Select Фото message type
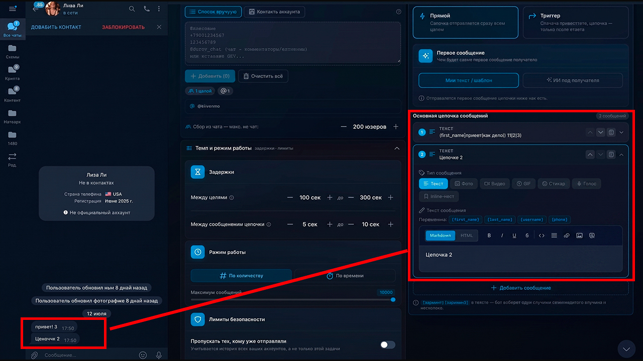The width and height of the screenshot is (643, 361). click(x=464, y=184)
